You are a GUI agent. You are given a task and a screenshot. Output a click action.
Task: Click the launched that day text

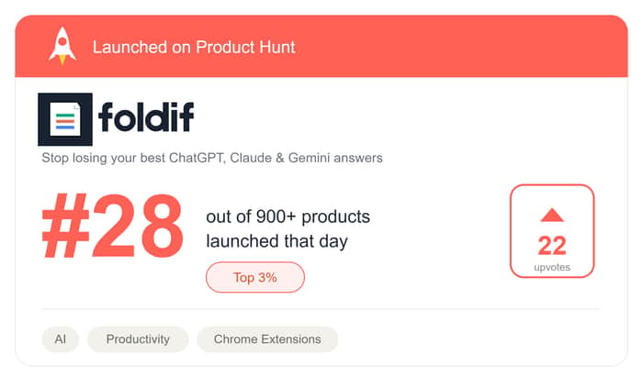click(x=276, y=241)
